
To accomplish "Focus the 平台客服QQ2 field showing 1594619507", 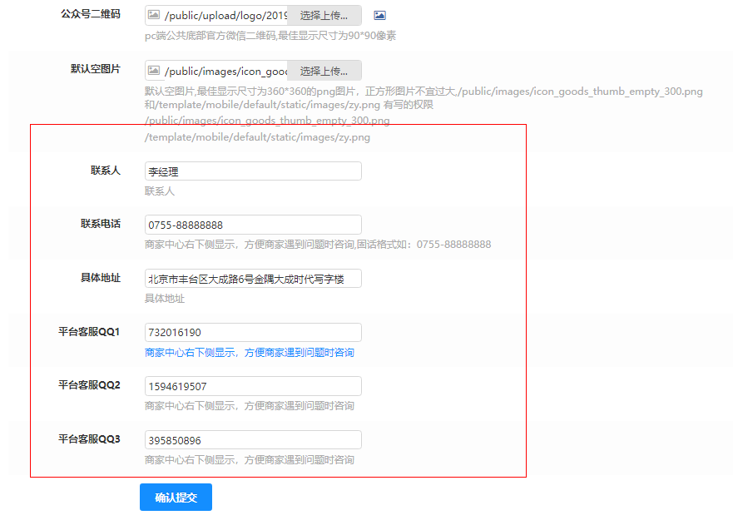I will [x=253, y=386].
